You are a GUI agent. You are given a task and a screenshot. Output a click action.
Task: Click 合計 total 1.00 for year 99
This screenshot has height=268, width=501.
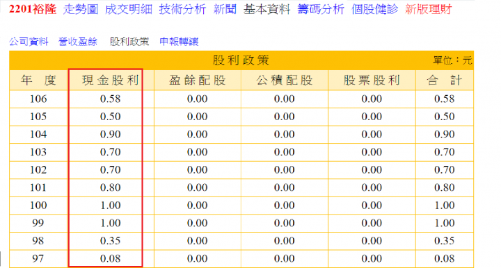point(445,223)
